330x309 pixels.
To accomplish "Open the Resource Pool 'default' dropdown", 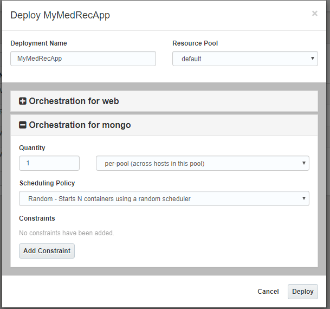I will tap(245, 59).
